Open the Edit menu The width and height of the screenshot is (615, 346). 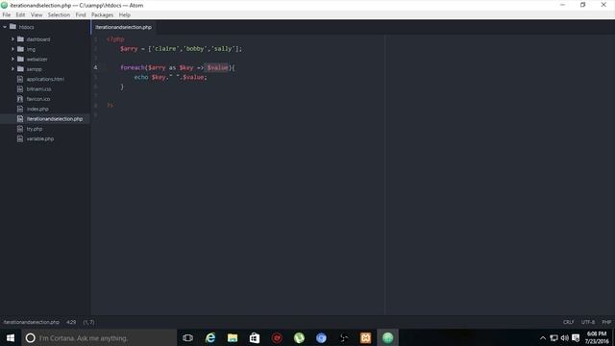pyautogui.click(x=20, y=15)
